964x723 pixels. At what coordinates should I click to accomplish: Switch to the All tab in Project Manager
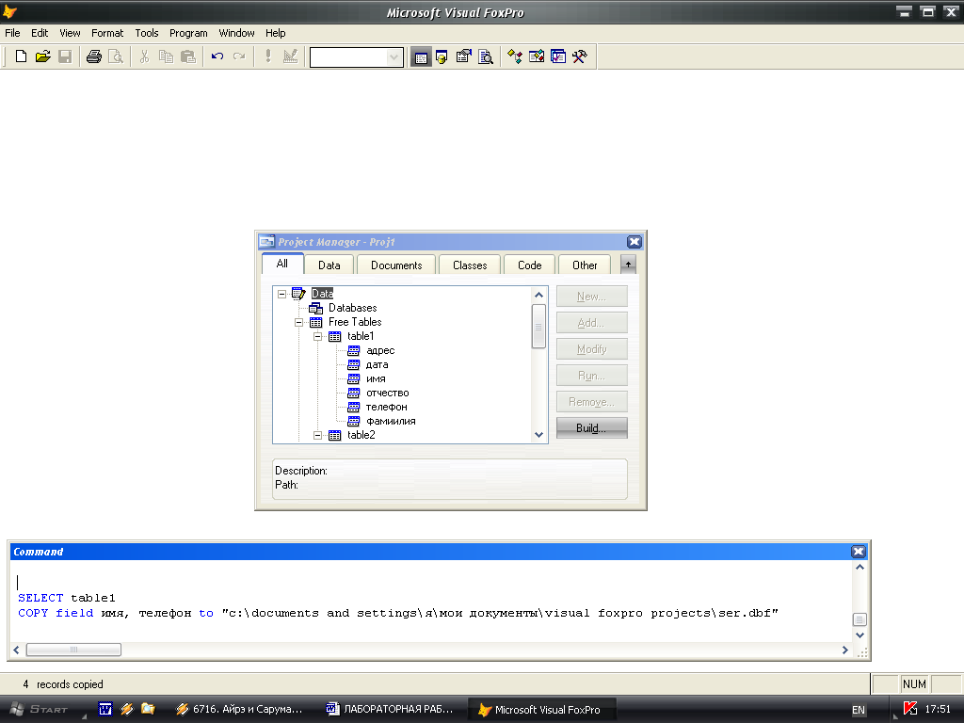point(282,264)
